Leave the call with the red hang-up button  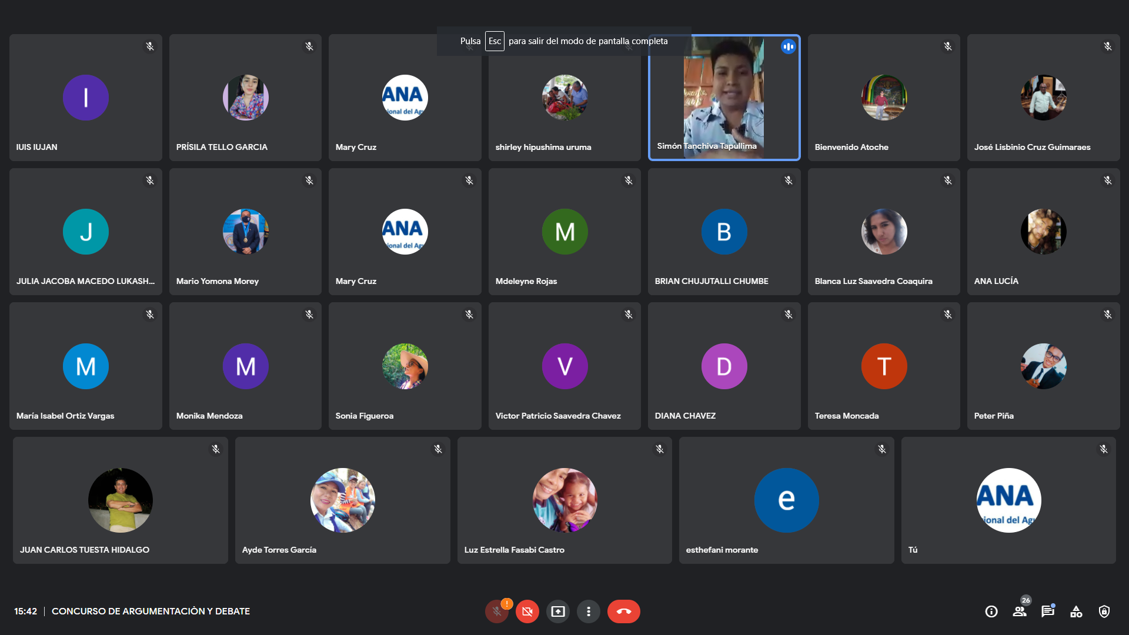624,611
